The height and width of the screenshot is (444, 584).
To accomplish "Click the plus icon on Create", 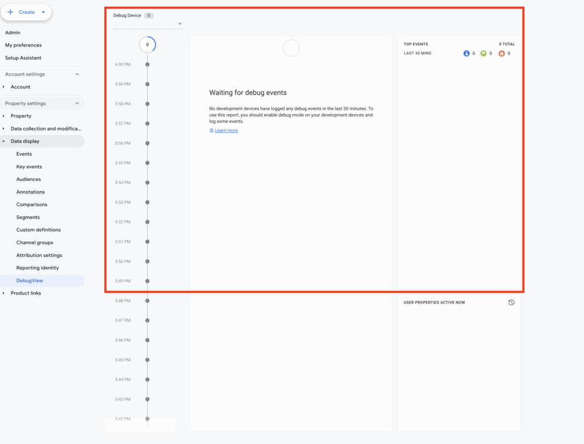I will 10,13.
